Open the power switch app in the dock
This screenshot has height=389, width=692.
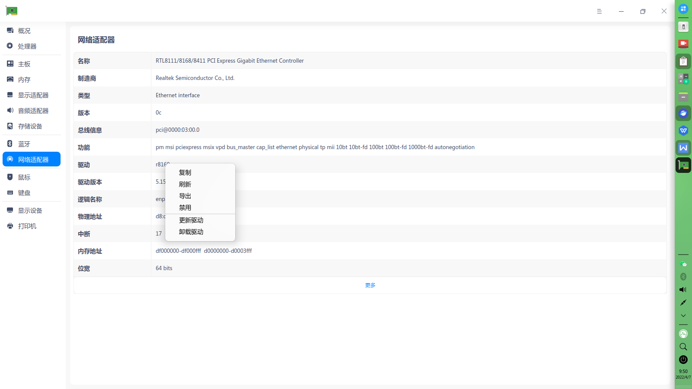point(683,27)
